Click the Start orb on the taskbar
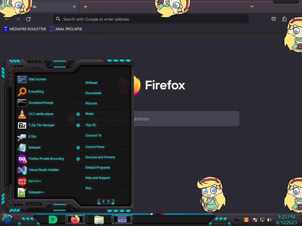 pos(8,219)
